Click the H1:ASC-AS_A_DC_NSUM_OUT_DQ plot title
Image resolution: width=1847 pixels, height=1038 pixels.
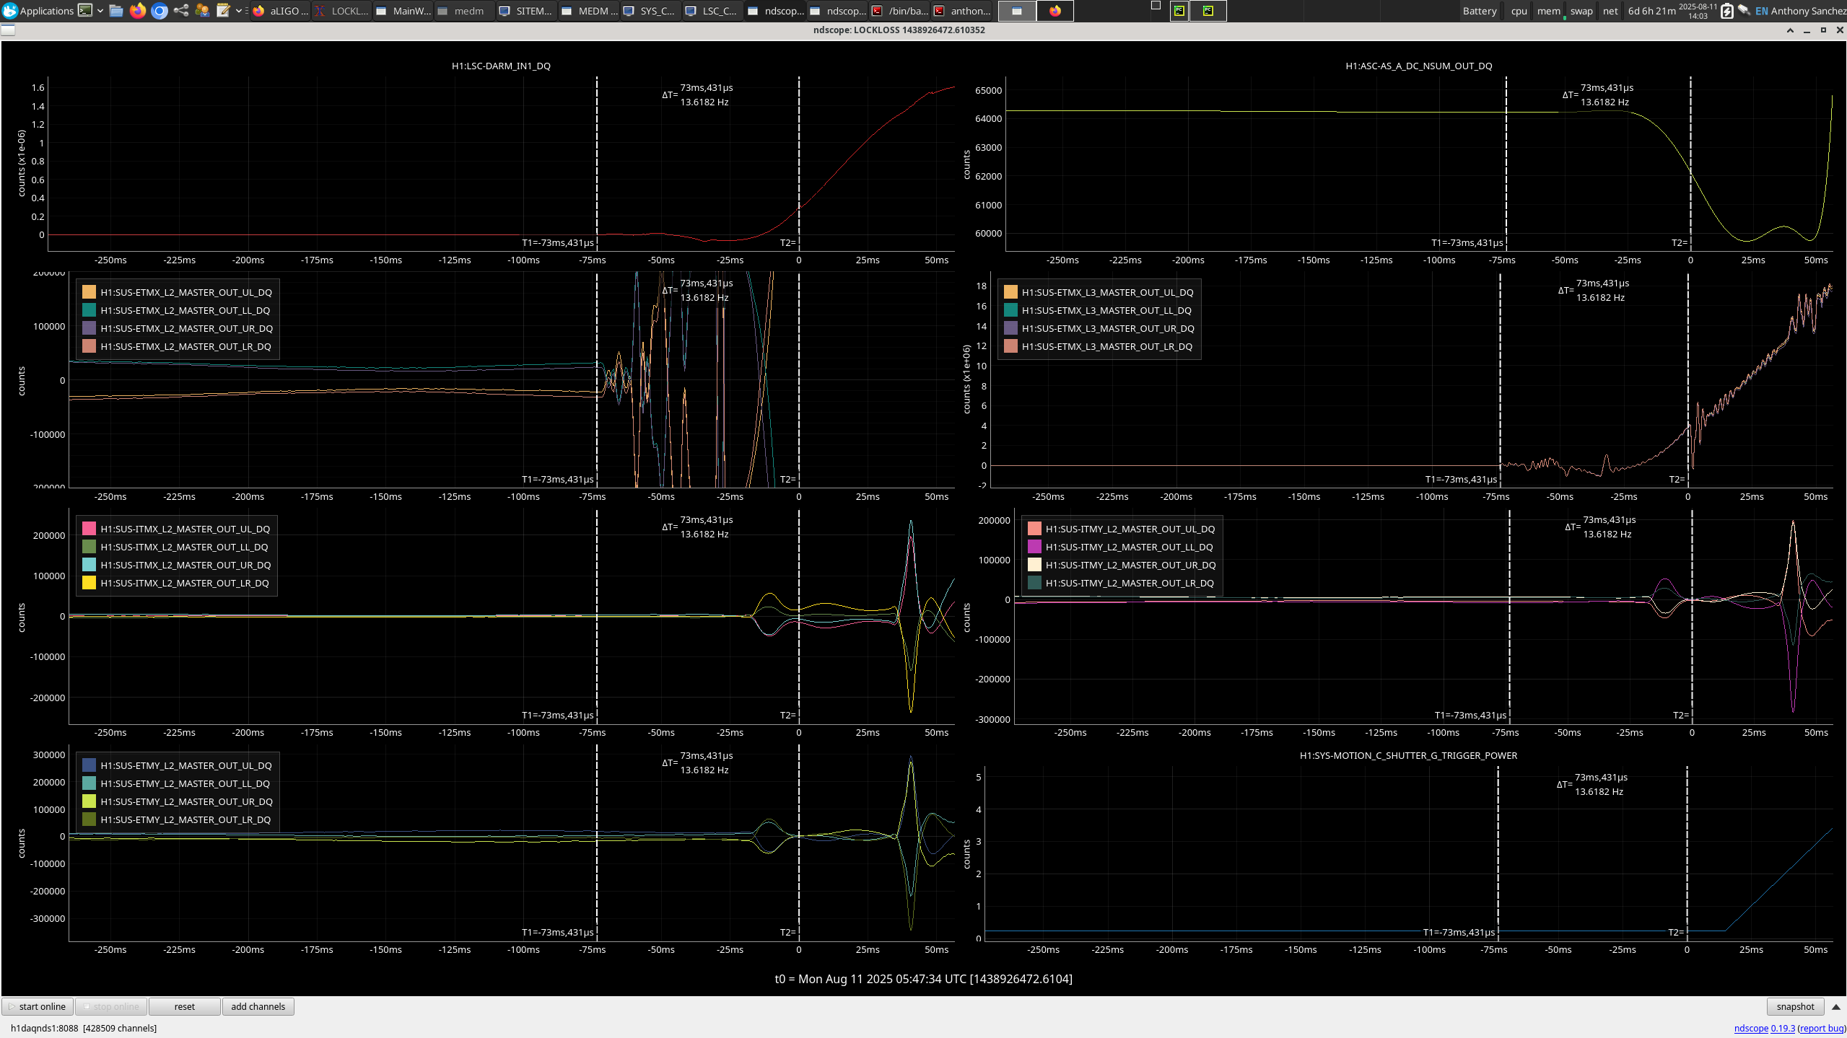(1418, 66)
